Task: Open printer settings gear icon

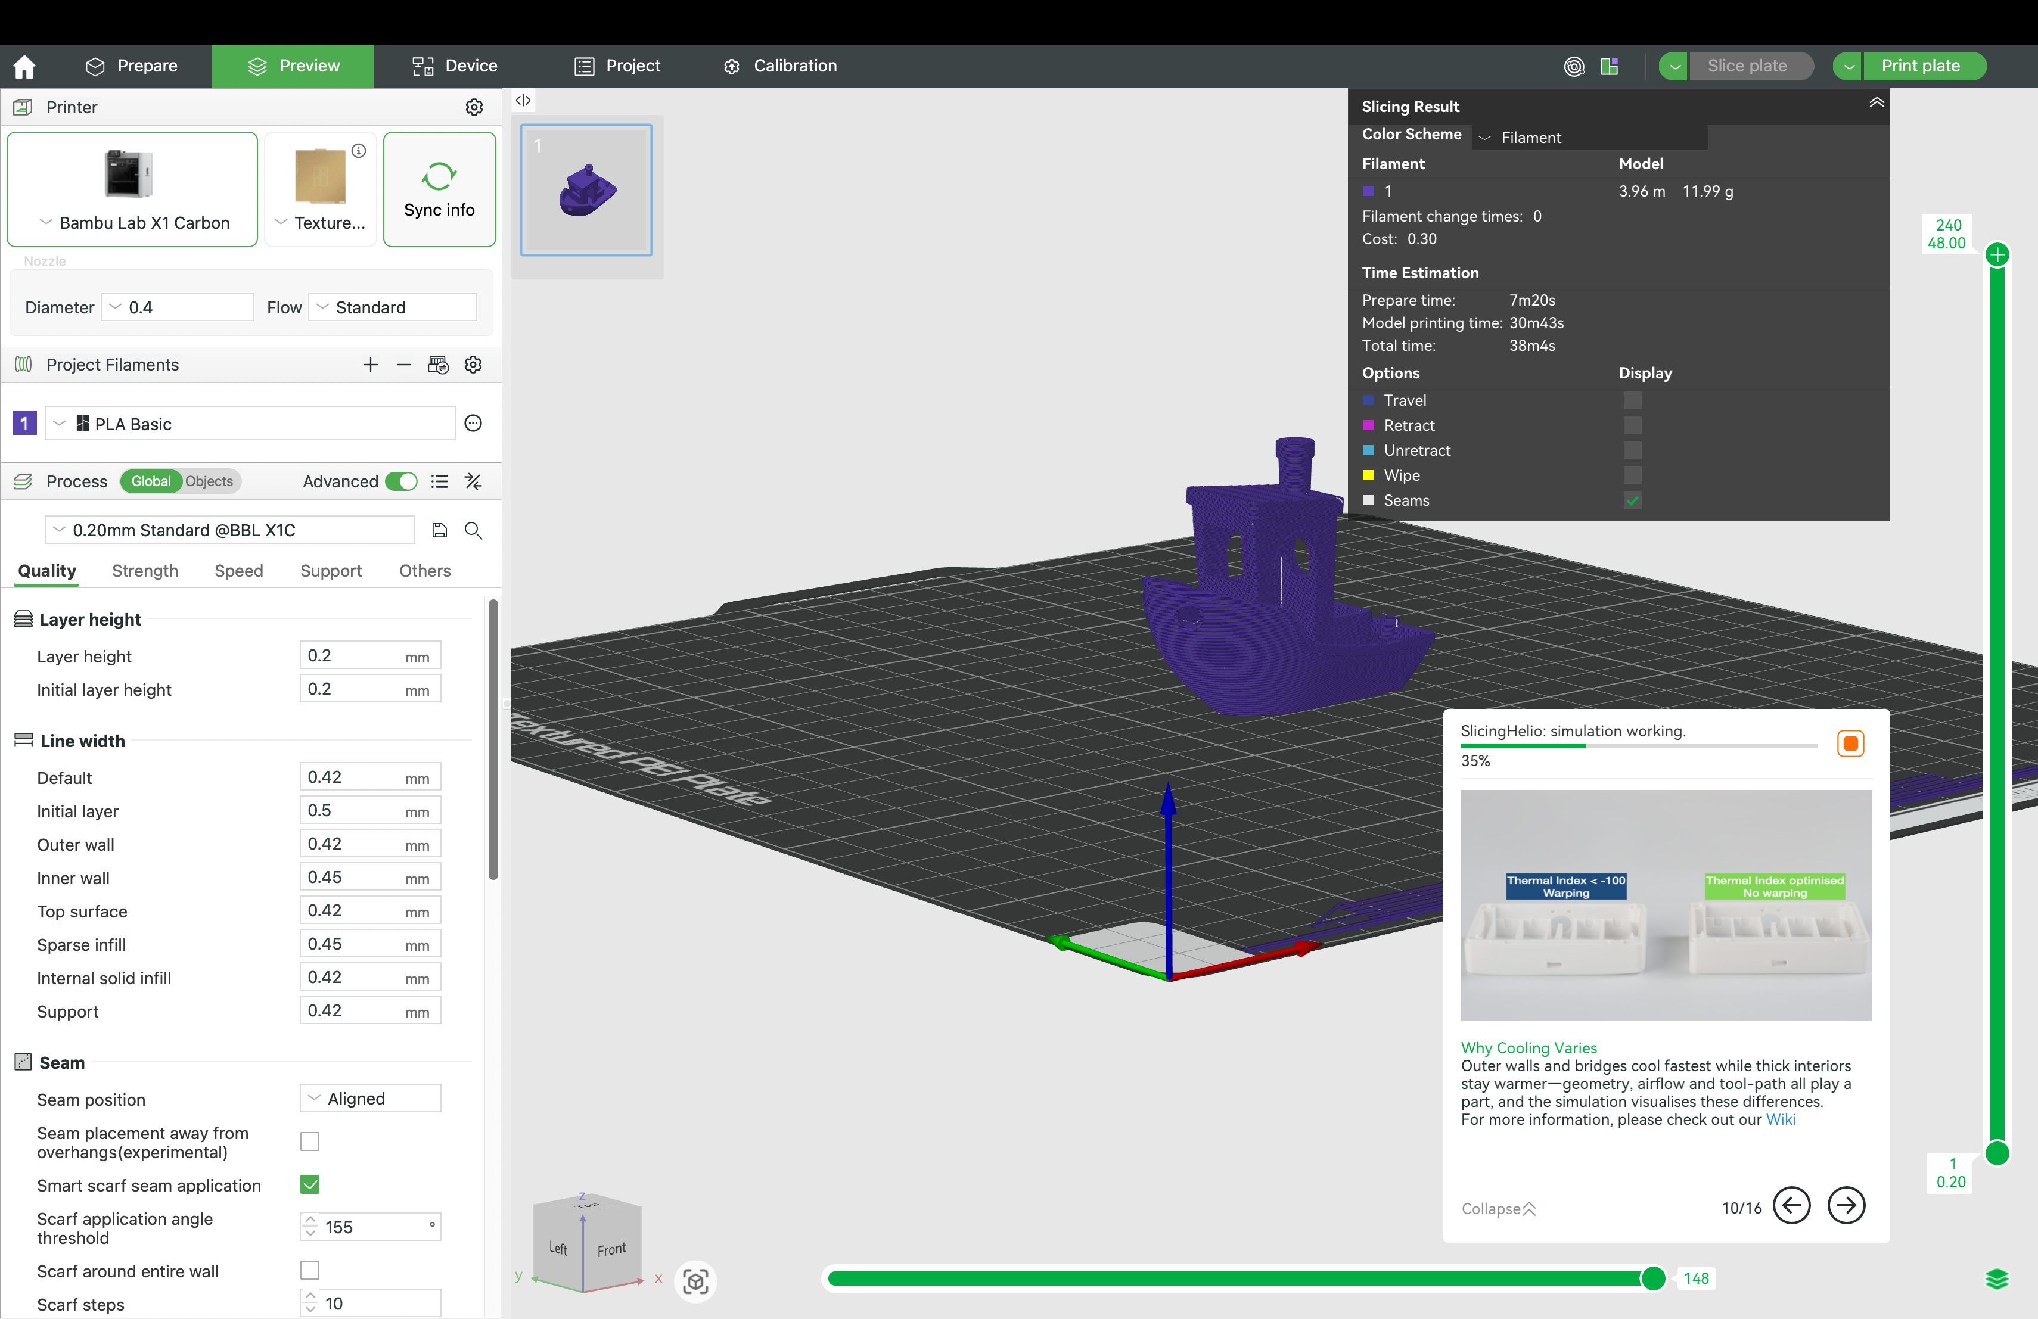Action: [x=474, y=107]
